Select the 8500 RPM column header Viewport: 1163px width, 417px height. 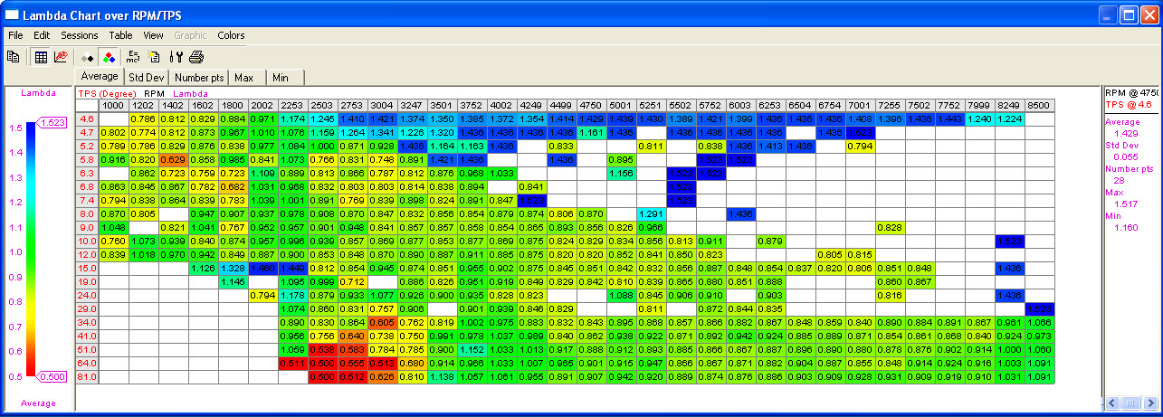coord(1039,106)
